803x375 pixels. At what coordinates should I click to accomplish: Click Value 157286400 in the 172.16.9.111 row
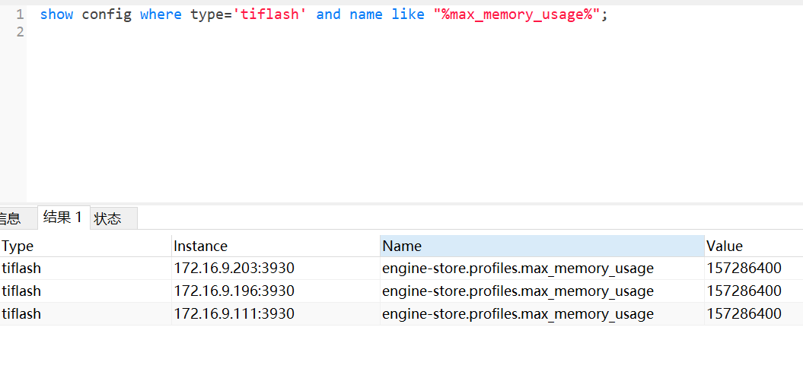pos(744,314)
